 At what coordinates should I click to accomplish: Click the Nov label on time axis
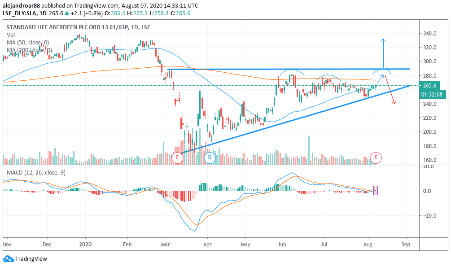coord(6,245)
